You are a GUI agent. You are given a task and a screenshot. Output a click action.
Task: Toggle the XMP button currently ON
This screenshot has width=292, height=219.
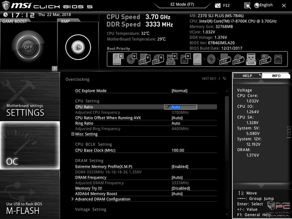[78, 47]
